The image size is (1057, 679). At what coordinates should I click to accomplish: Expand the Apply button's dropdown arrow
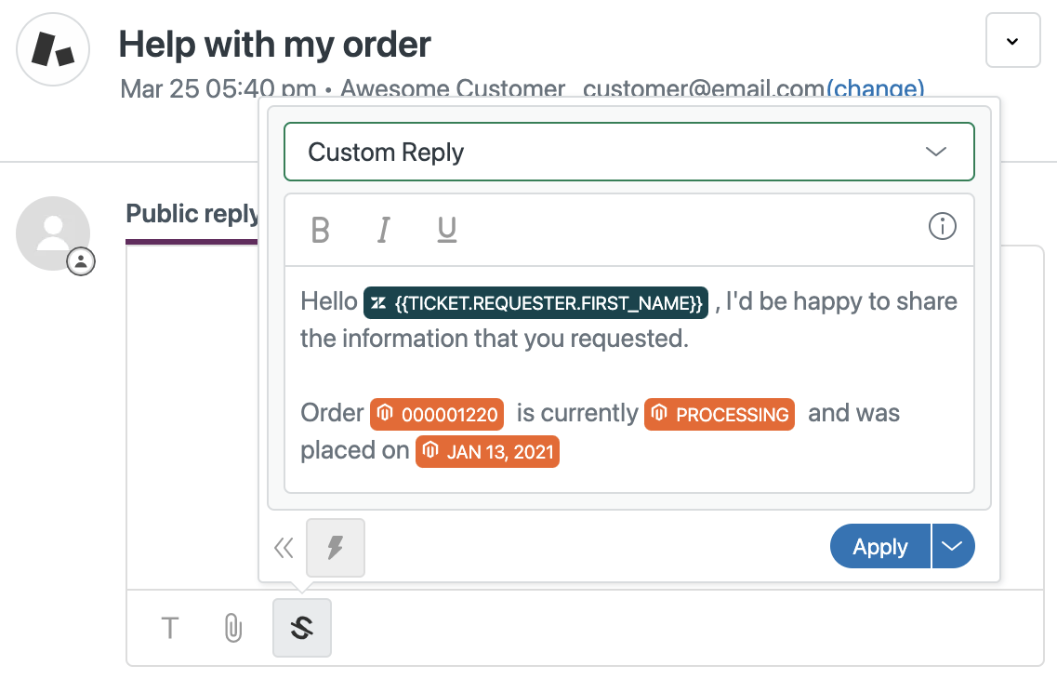point(953,546)
